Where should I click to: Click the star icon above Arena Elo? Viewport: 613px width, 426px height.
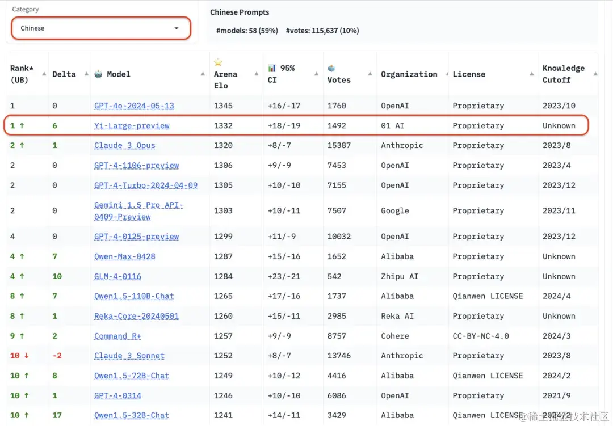pos(218,62)
